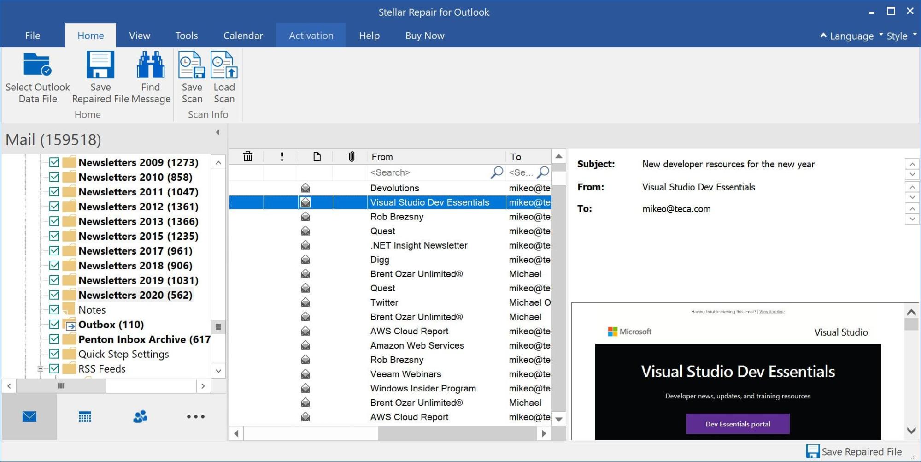Click Select Outlook Data File icon

(x=37, y=65)
